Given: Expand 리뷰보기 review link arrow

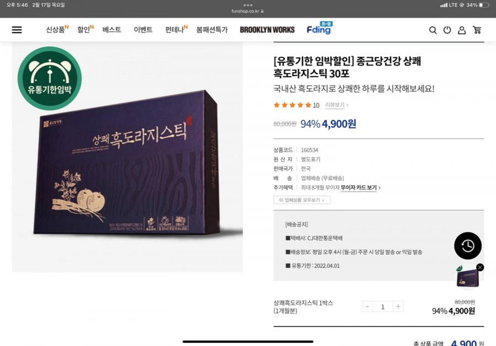Looking at the screenshot, I should coord(337,105).
